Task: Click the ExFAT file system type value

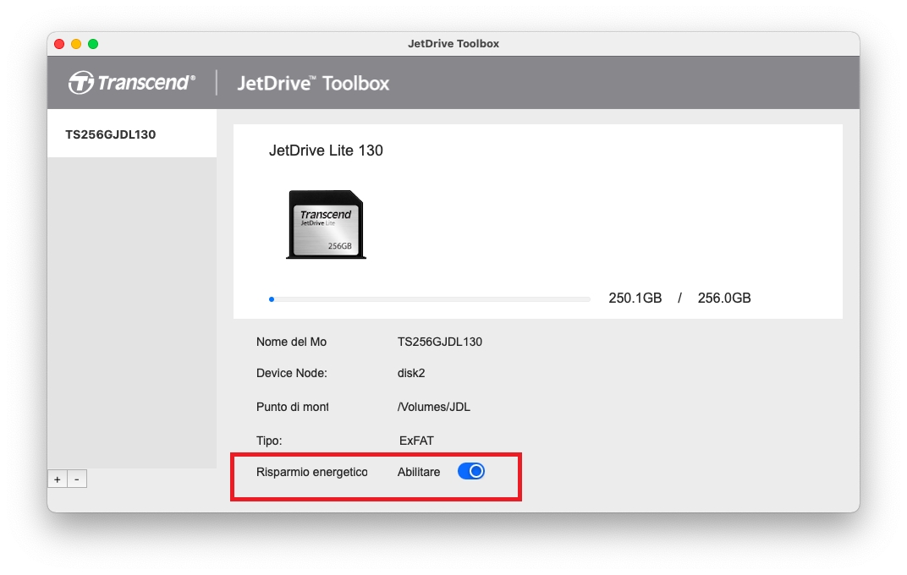Action: click(416, 441)
